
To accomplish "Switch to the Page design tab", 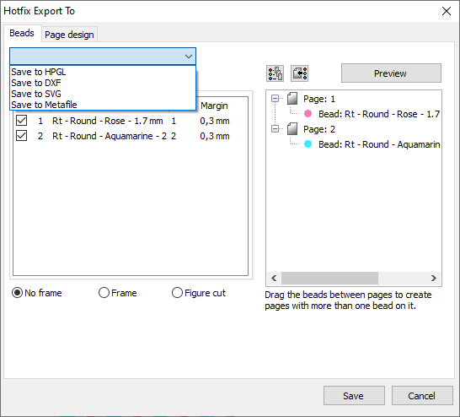I will coord(69,35).
